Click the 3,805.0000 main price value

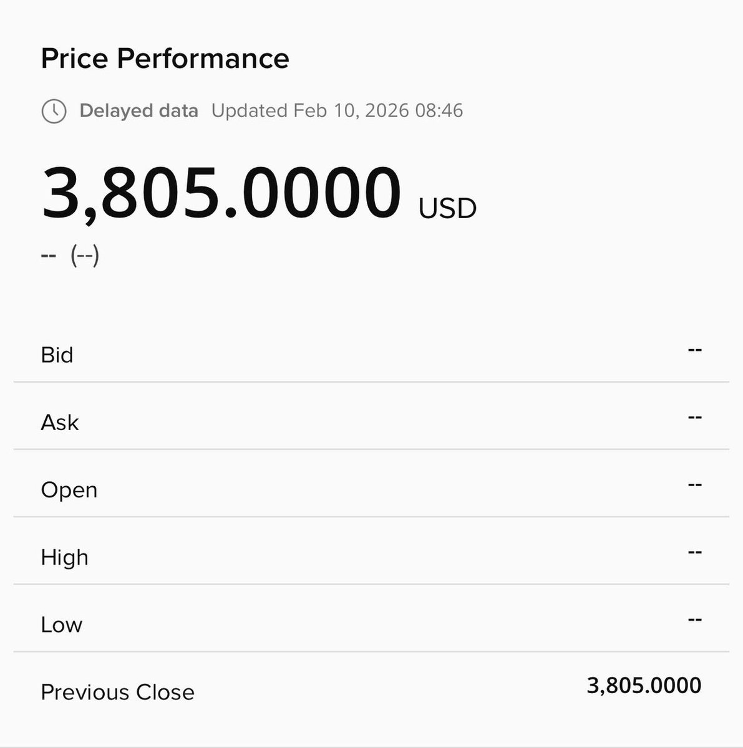(x=221, y=193)
